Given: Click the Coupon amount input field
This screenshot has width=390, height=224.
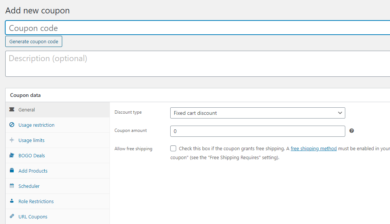Looking at the screenshot, I should [x=257, y=131].
